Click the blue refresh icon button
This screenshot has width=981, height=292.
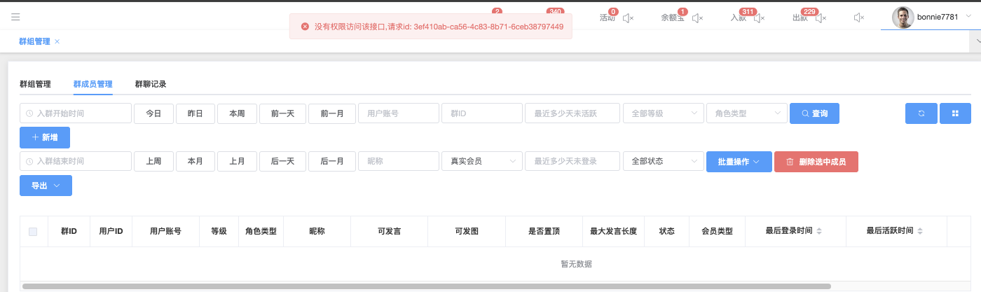pyautogui.click(x=921, y=113)
